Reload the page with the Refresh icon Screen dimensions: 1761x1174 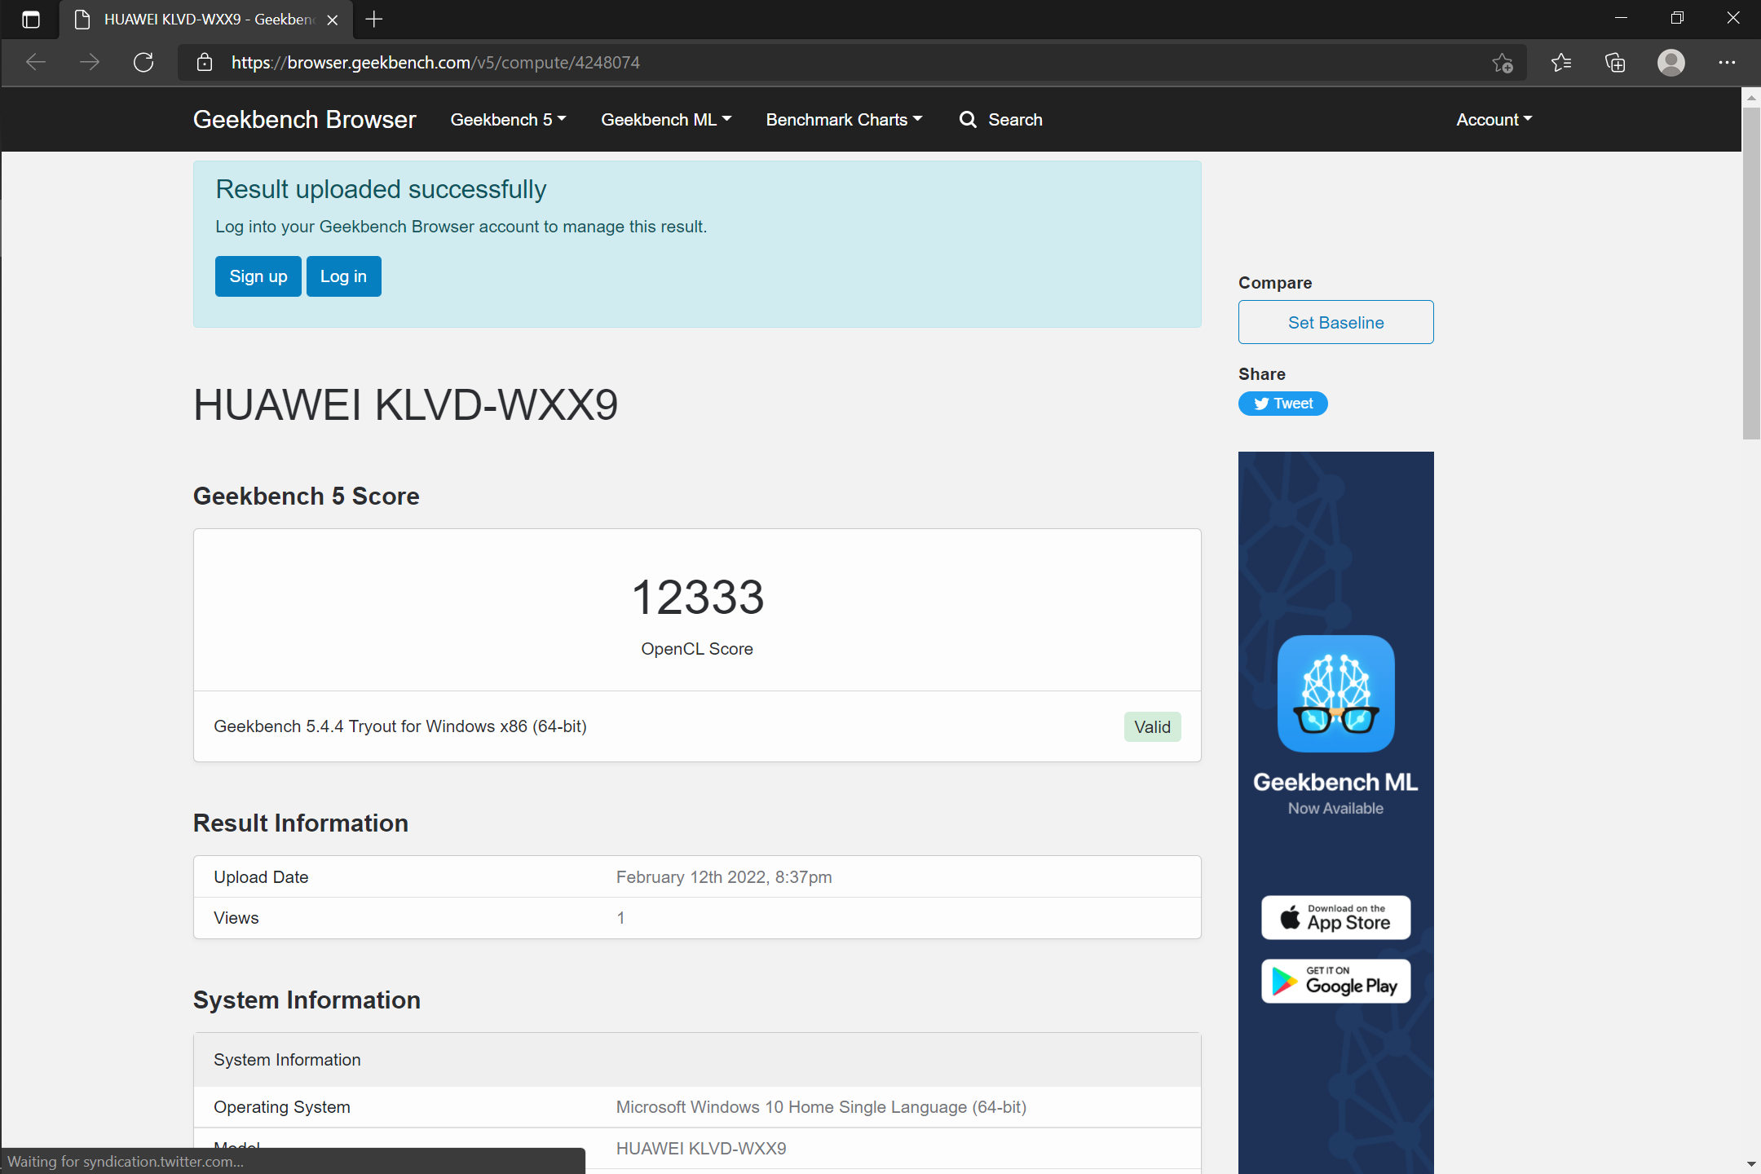pyautogui.click(x=143, y=63)
